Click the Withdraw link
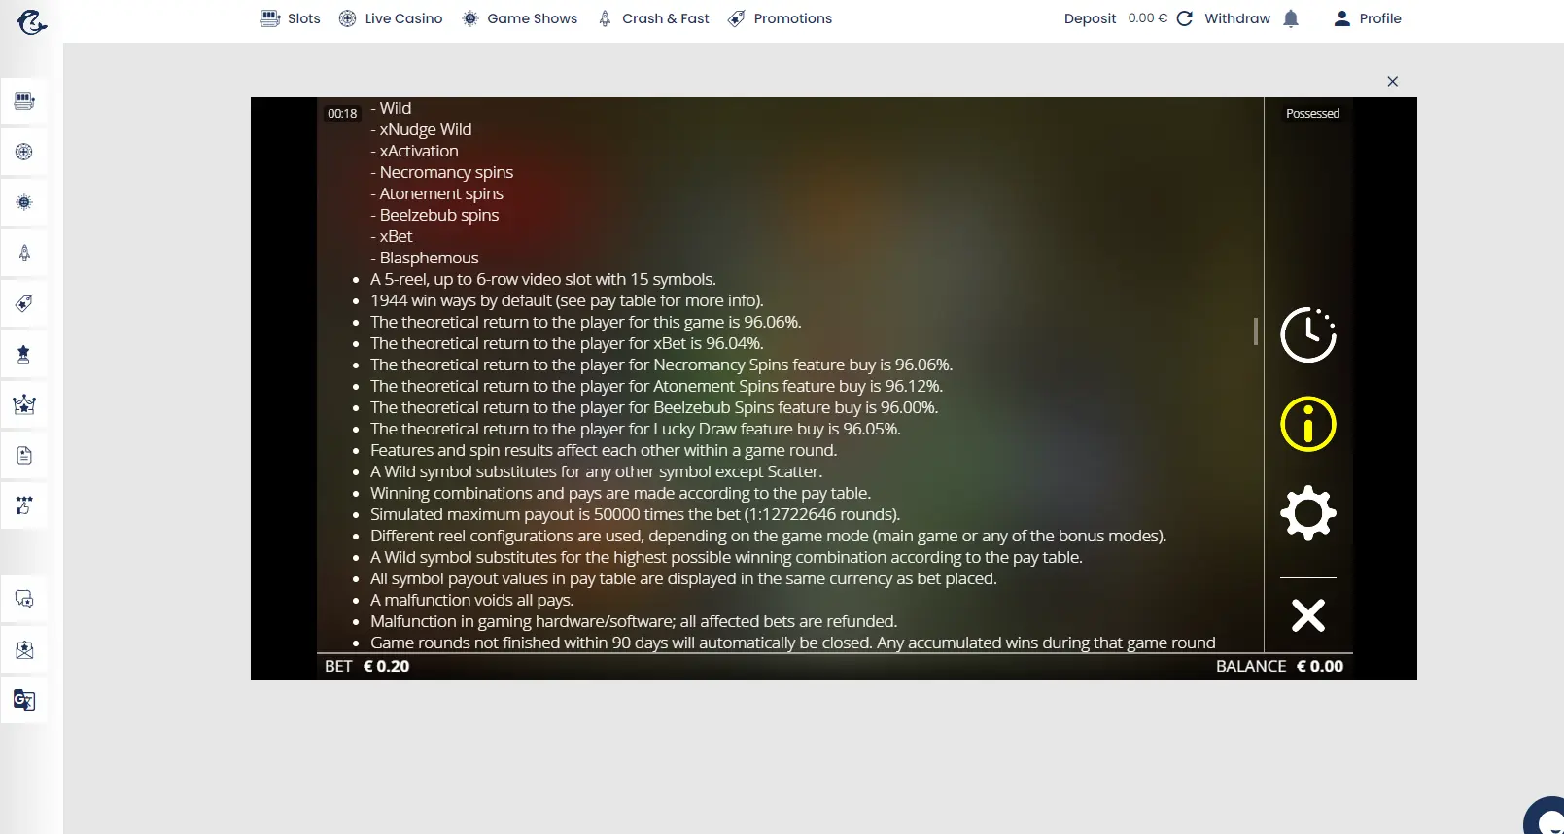The height and width of the screenshot is (834, 1564). pyautogui.click(x=1236, y=18)
